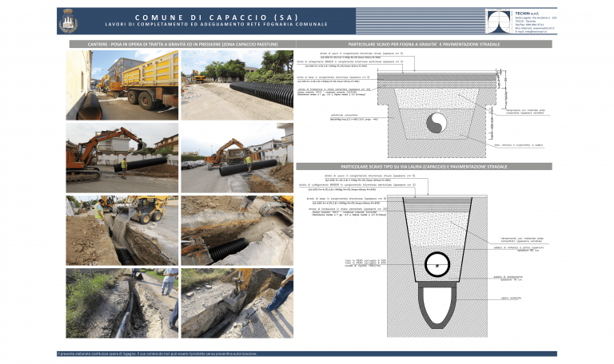Open the narrow grassy trench photo
Viewport: 614px width, 364px height.
(x=122, y=301)
